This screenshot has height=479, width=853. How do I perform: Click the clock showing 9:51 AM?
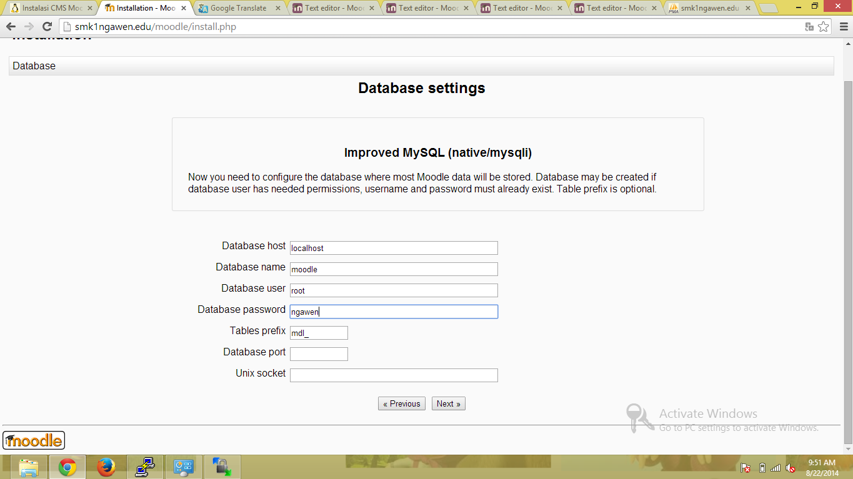coord(822,463)
